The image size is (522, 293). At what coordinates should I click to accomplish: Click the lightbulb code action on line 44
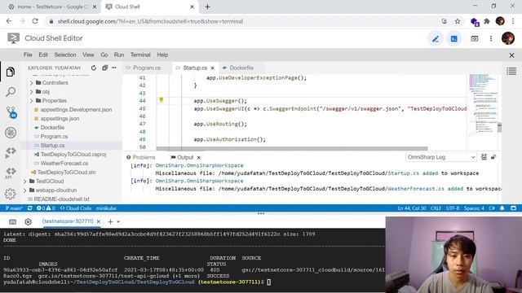161,99
